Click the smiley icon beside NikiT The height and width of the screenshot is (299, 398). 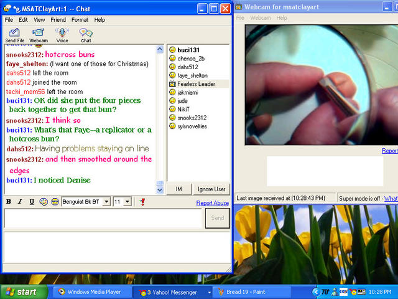click(x=172, y=109)
